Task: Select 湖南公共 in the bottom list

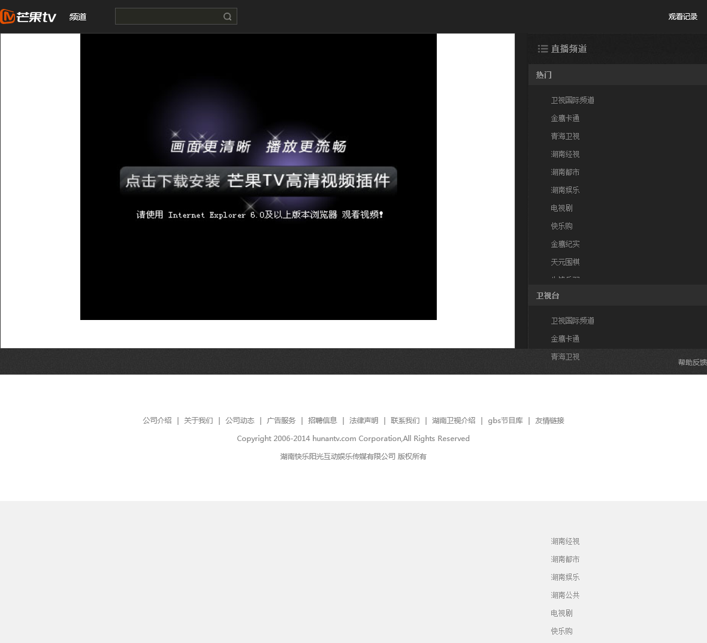Action: pos(565,595)
